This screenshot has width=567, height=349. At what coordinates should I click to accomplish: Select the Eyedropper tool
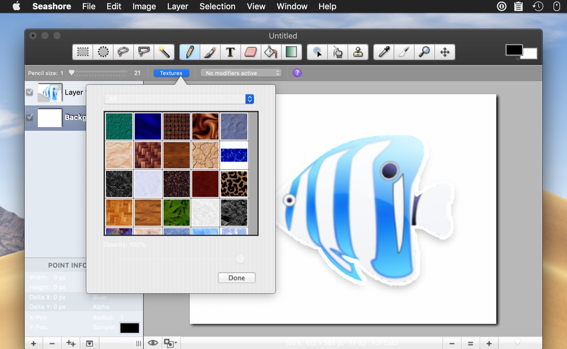[x=384, y=52]
